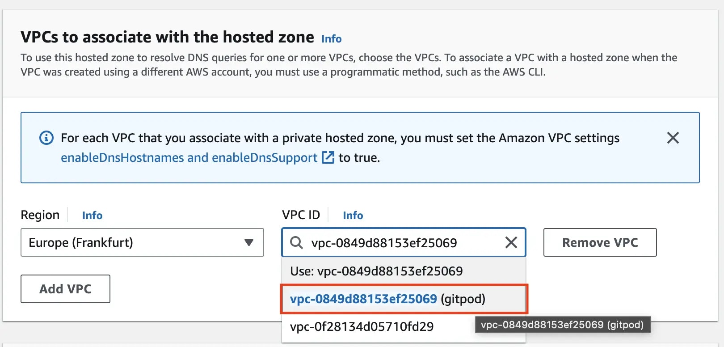Click the Remove VPC button
This screenshot has width=724, height=347.
600,242
